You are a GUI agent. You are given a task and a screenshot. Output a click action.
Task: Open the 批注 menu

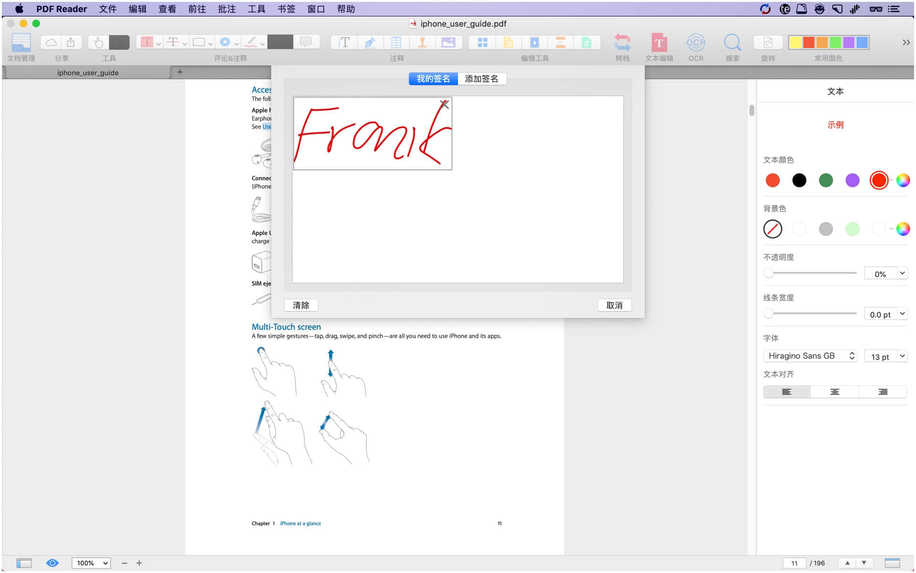tap(227, 9)
